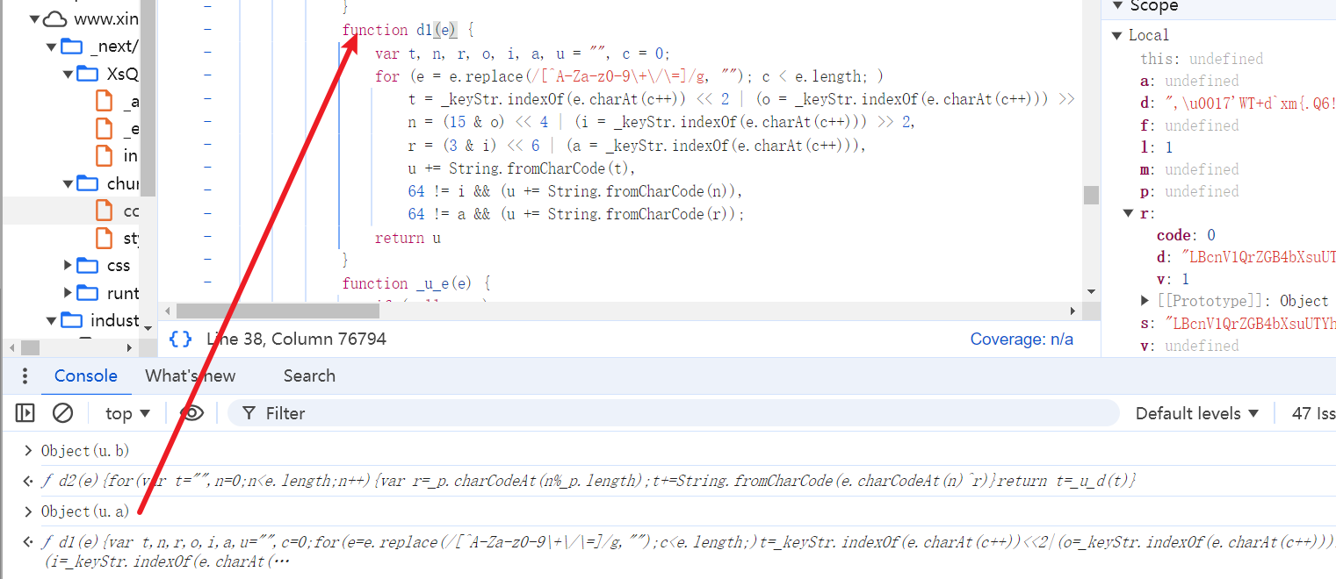Click the file tree scroll-down arrow
Screen dimensions: 1336x579
[148, 328]
